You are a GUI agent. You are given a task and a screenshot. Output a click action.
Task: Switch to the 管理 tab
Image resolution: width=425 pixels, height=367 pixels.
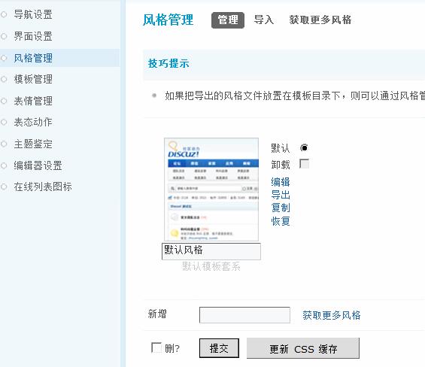pyautogui.click(x=228, y=20)
